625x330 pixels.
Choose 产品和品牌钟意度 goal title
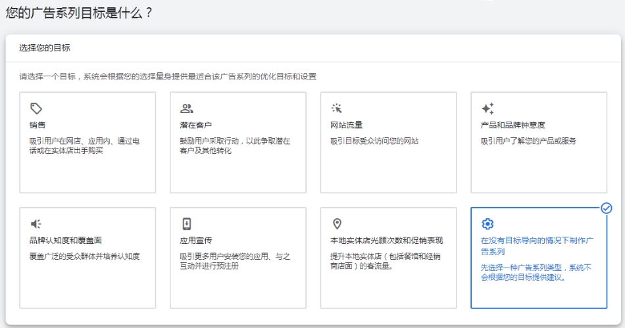click(512, 125)
